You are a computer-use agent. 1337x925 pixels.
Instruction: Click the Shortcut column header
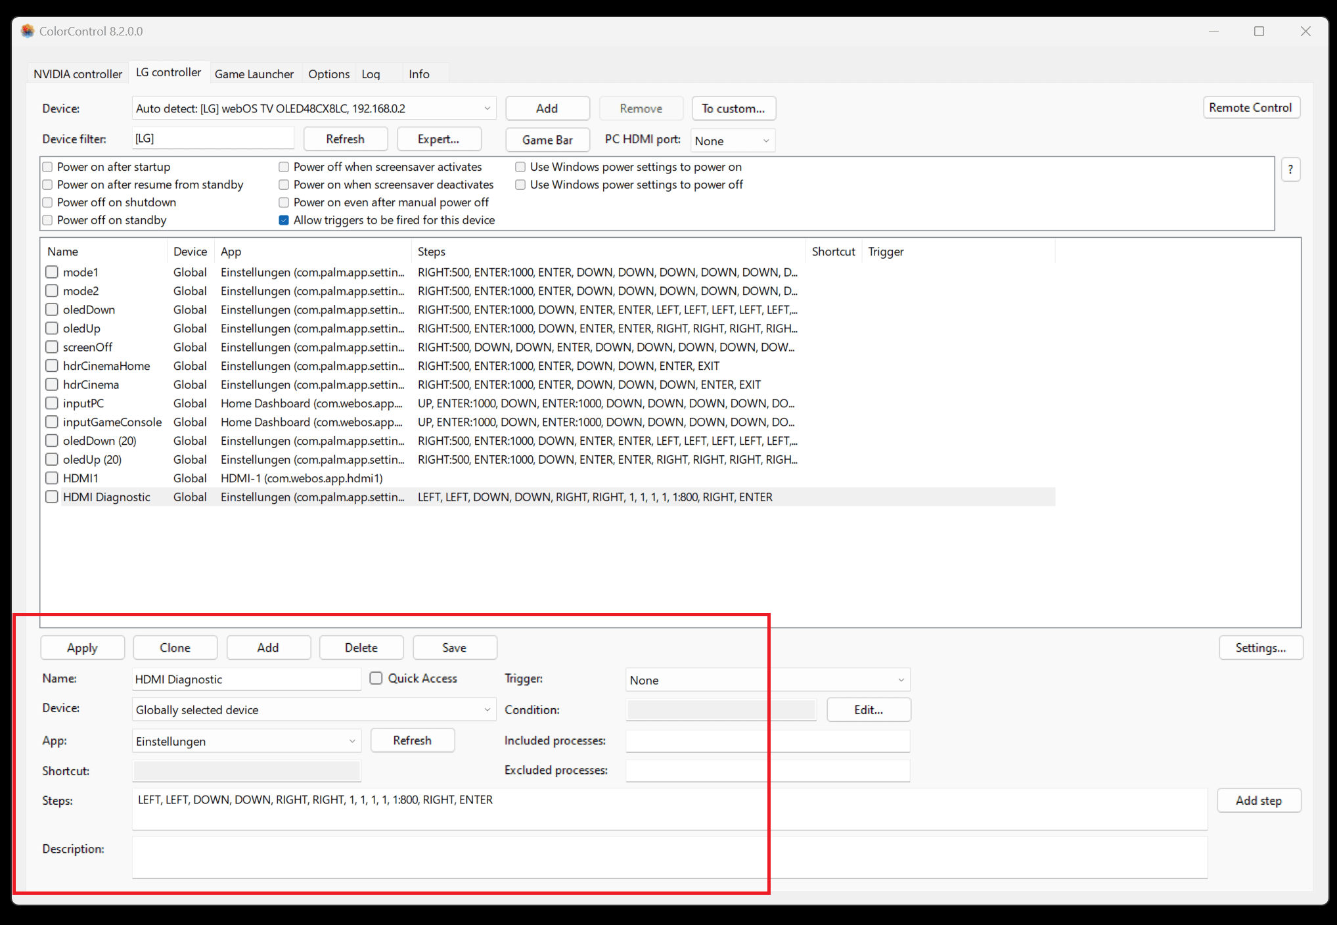(833, 252)
